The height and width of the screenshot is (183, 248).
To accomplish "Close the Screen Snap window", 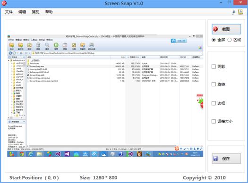I will [240, 2].
